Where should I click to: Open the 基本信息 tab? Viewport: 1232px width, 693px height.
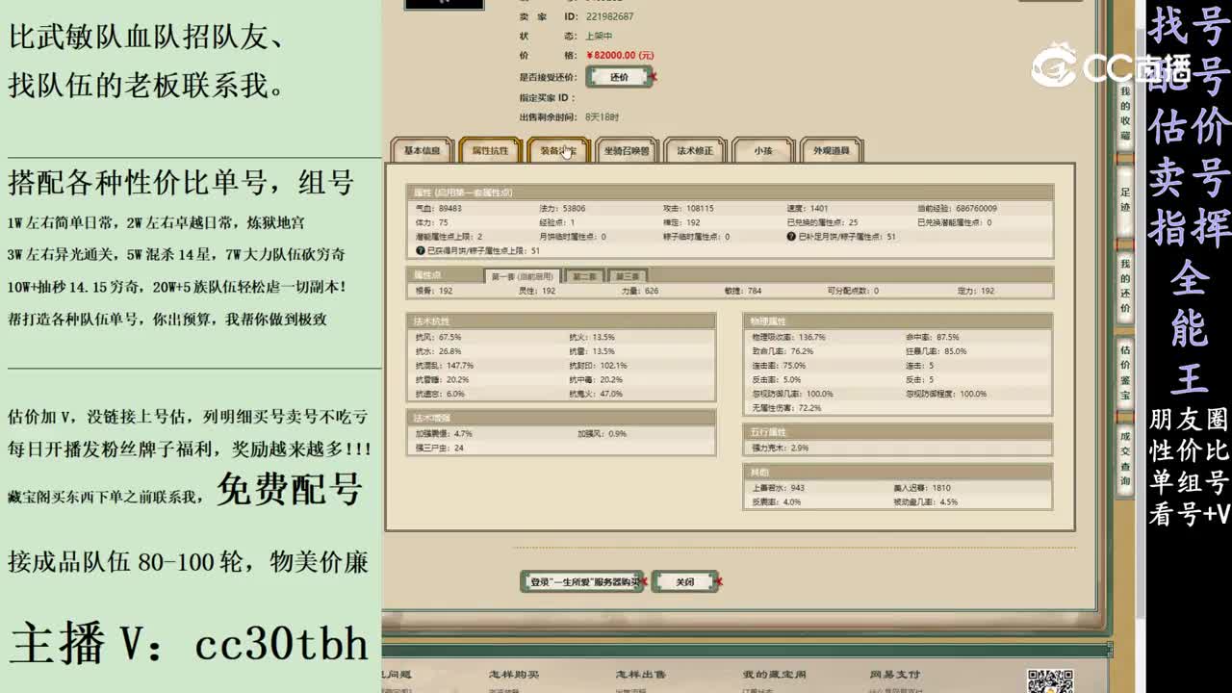click(422, 151)
